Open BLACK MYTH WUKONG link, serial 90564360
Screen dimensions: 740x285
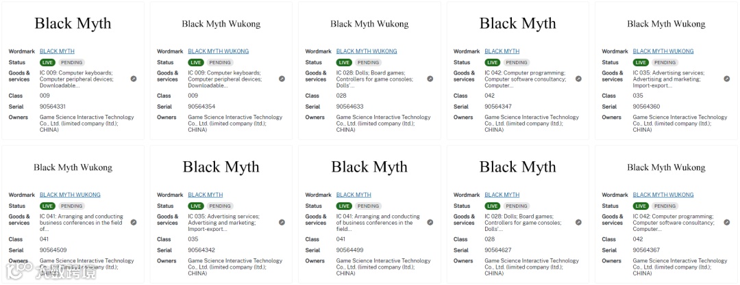663,51
